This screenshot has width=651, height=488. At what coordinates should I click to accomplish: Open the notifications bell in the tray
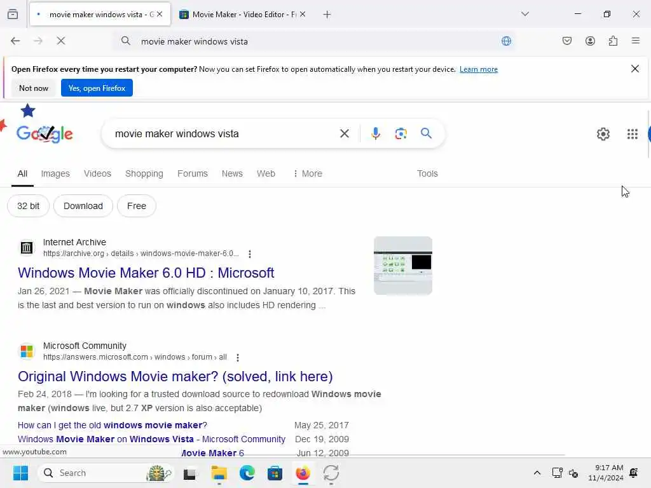(x=634, y=473)
